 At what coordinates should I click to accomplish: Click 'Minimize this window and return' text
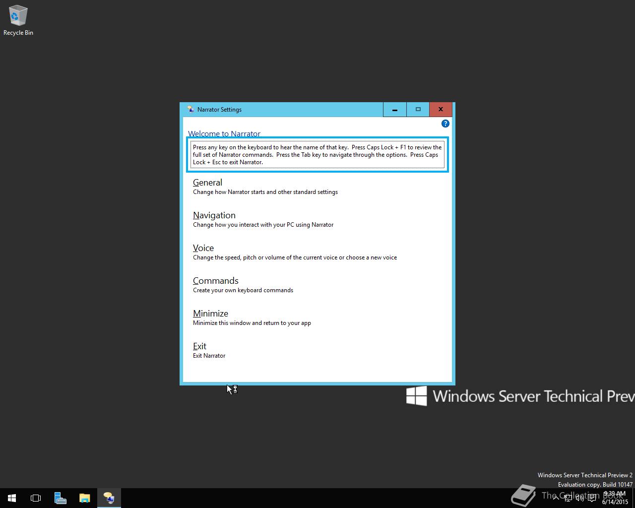pos(252,323)
